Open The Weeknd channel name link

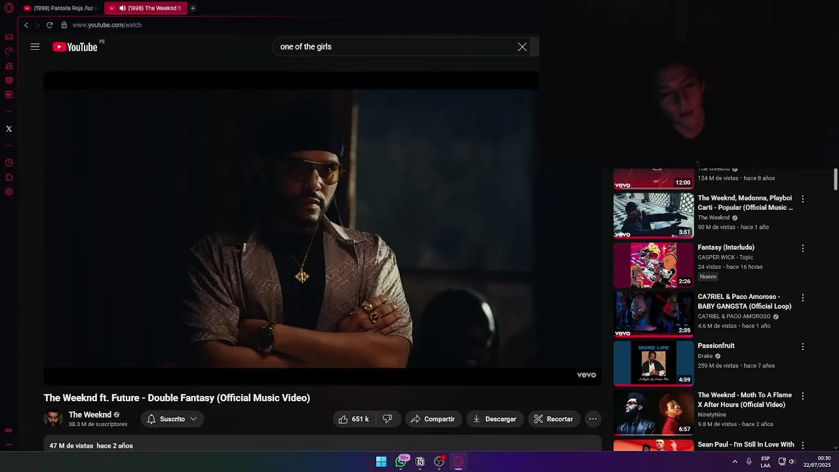pos(90,415)
